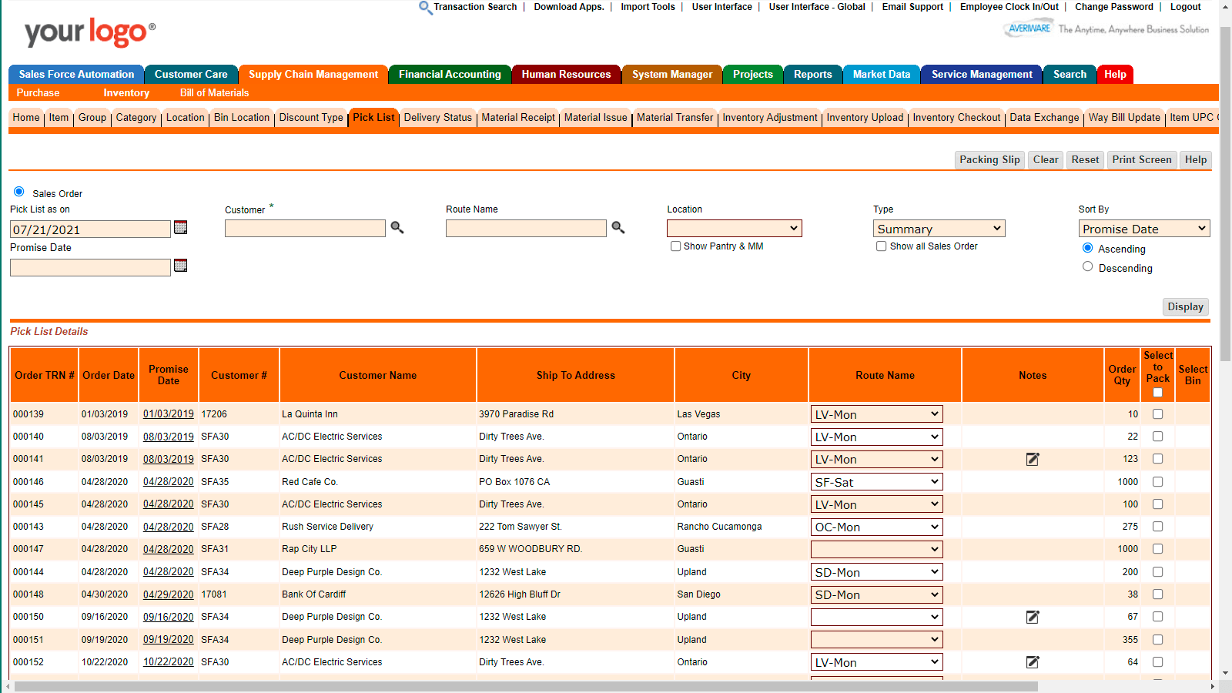Click the magnifier to search Route Name
Viewport: 1232px width, 693px height.
pyautogui.click(x=618, y=228)
